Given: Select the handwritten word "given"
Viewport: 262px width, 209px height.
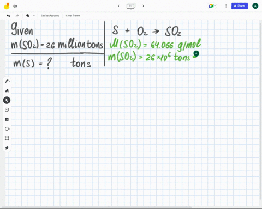Looking at the screenshot, I should click(x=22, y=29).
